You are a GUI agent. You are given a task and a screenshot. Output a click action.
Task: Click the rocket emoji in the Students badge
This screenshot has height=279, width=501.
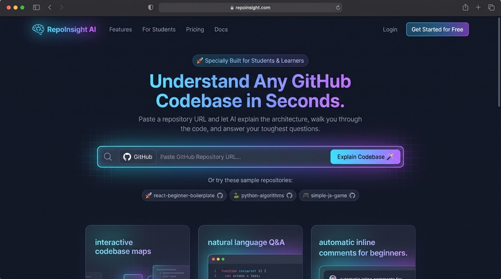[200, 61]
